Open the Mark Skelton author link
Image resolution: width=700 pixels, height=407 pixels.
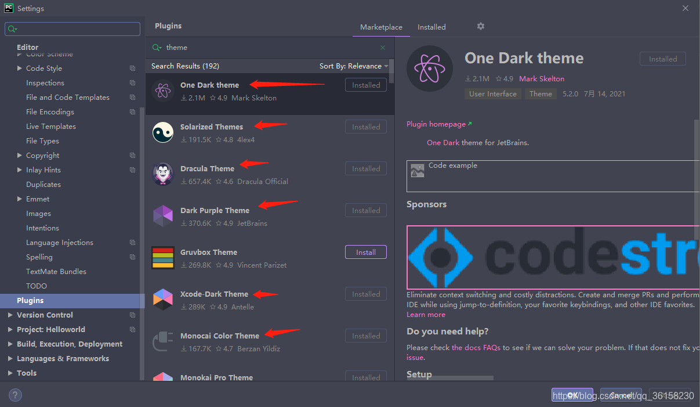542,79
